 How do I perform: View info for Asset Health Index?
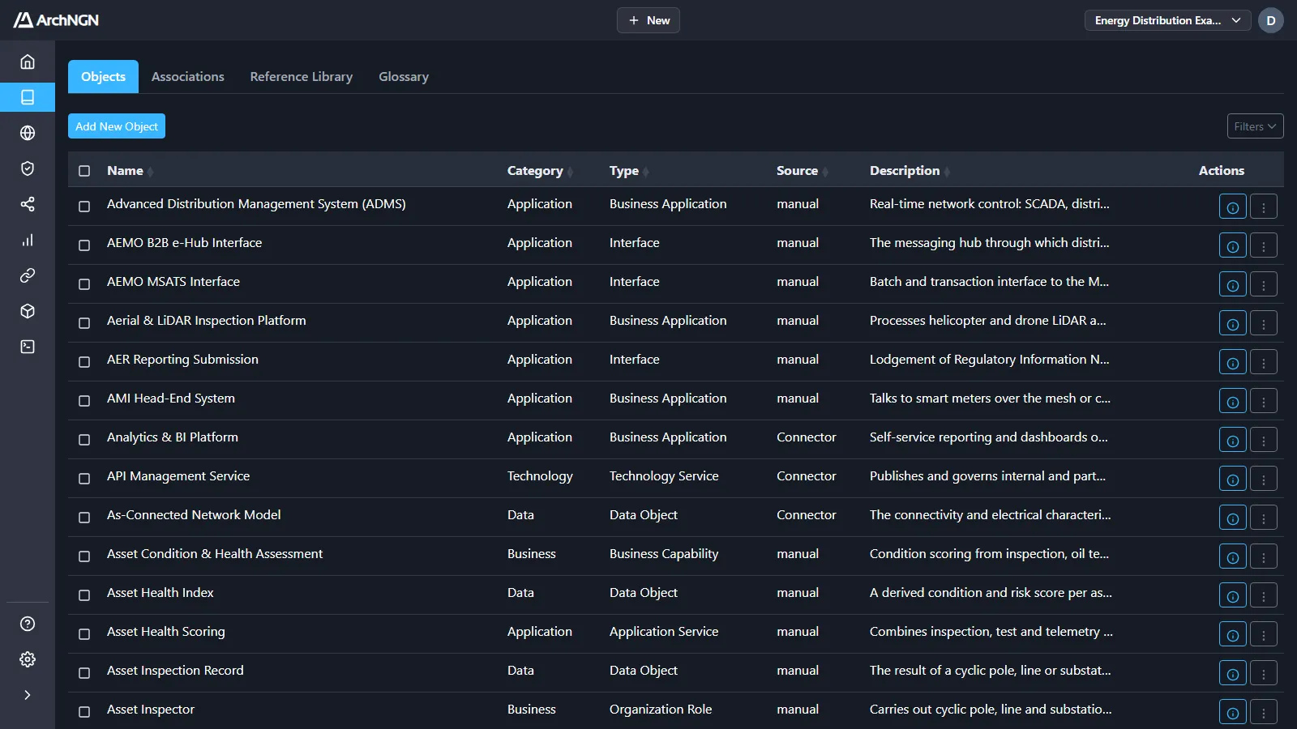[1232, 595]
